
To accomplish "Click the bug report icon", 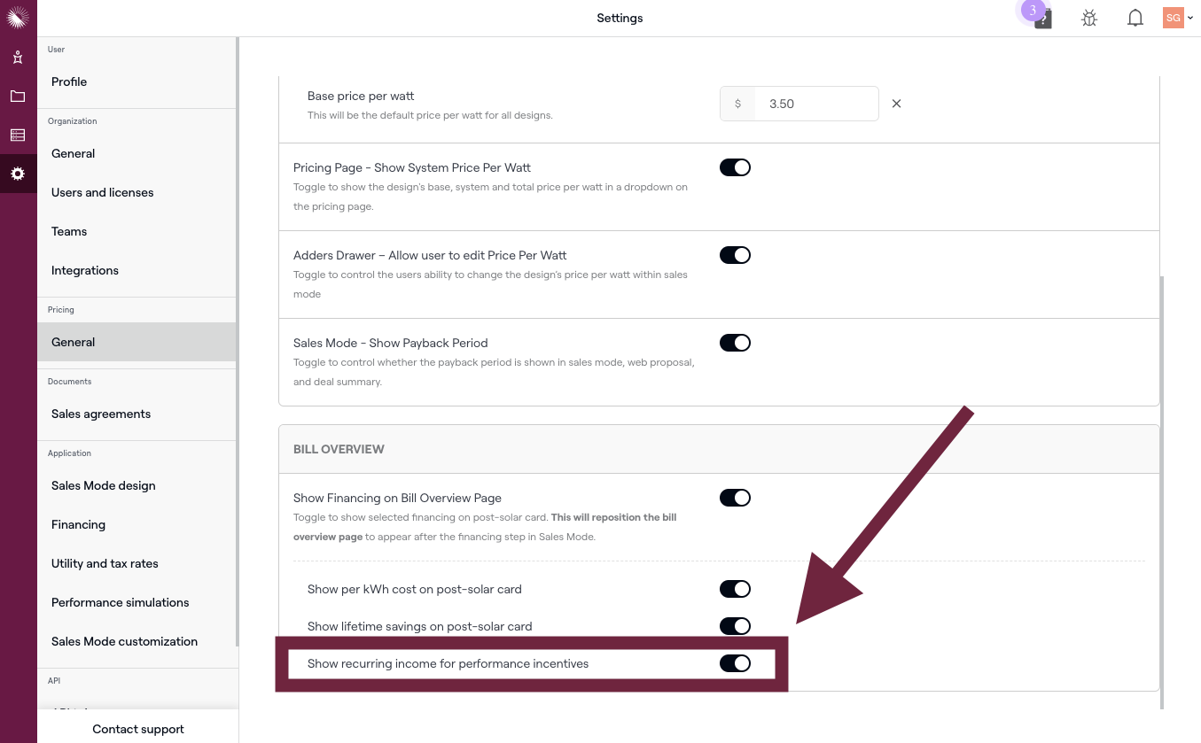I will click(x=1089, y=18).
